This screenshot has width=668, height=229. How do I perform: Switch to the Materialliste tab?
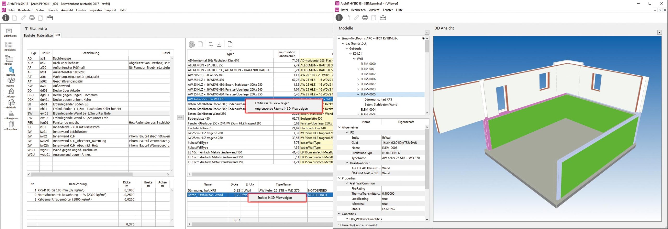pos(45,35)
